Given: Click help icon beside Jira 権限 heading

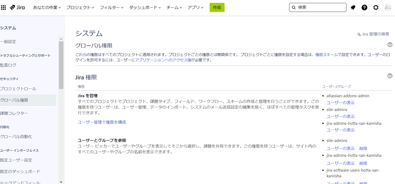Looking at the screenshot, I should 390,76.
